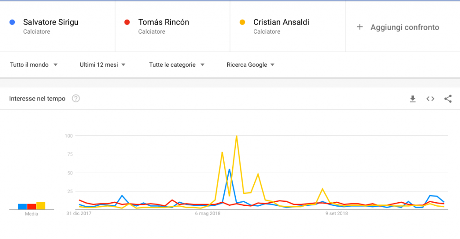Click the share chart icon
Image resolution: width=460 pixels, height=239 pixels.
click(448, 99)
